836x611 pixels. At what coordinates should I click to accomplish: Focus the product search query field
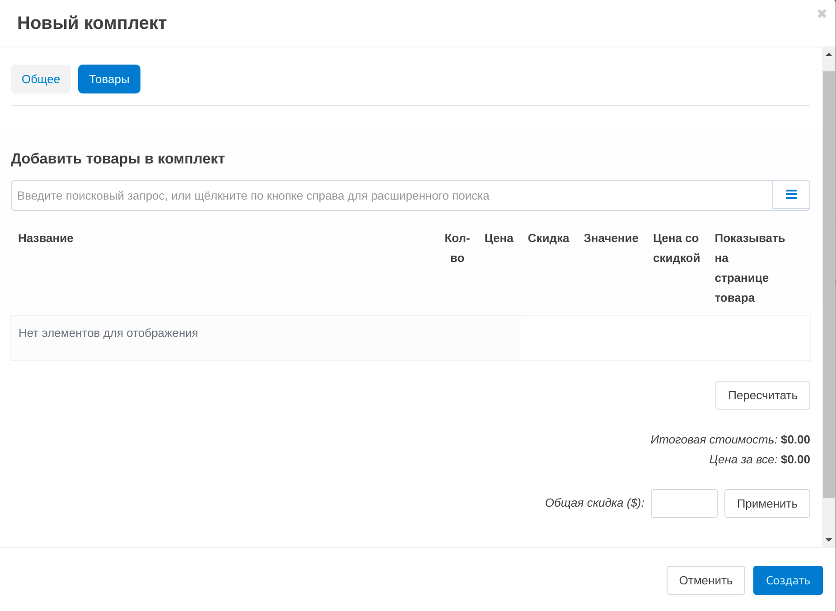[391, 196]
